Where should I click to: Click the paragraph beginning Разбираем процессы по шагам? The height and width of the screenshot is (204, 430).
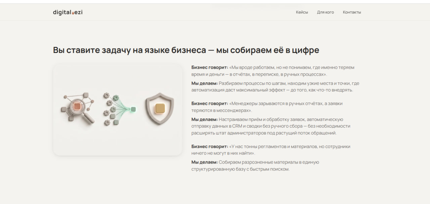point(275,86)
